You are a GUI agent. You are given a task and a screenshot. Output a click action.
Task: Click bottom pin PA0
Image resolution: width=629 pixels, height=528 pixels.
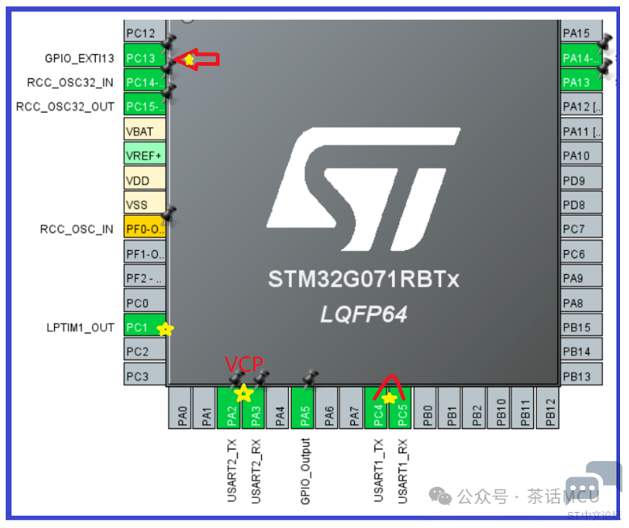tap(180, 408)
